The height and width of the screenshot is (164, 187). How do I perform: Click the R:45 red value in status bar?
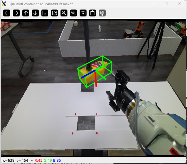38,161
